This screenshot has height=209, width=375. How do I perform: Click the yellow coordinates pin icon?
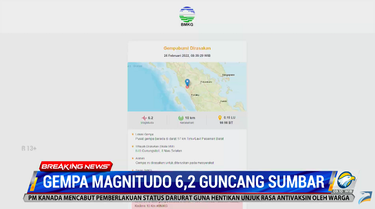[x=220, y=118]
